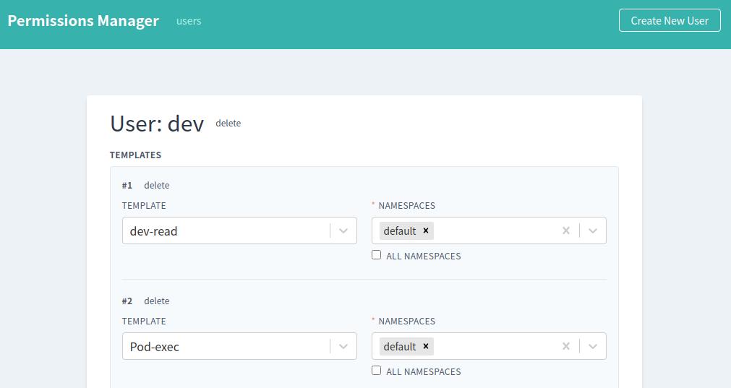Expand namespaces dropdown arrow for template #2
Viewport: 731px width, 388px height.
tap(593, 346)
